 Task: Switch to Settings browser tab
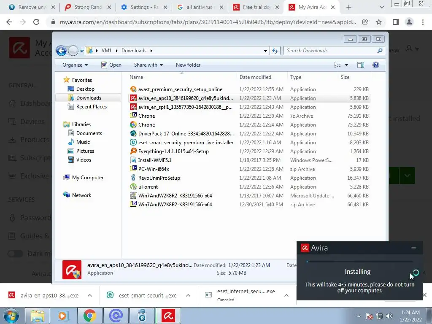pyautogui.click(x=144, y=7)
